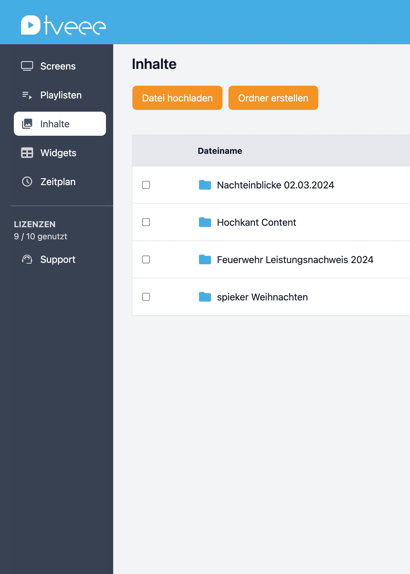Open the Feuerwehr Leistungsnachweis 2024 folder name
410x574 pixels.
click(295, 260)
